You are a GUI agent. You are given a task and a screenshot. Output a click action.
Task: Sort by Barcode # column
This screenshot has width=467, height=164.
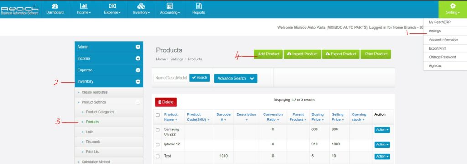(x=223, y=117)
